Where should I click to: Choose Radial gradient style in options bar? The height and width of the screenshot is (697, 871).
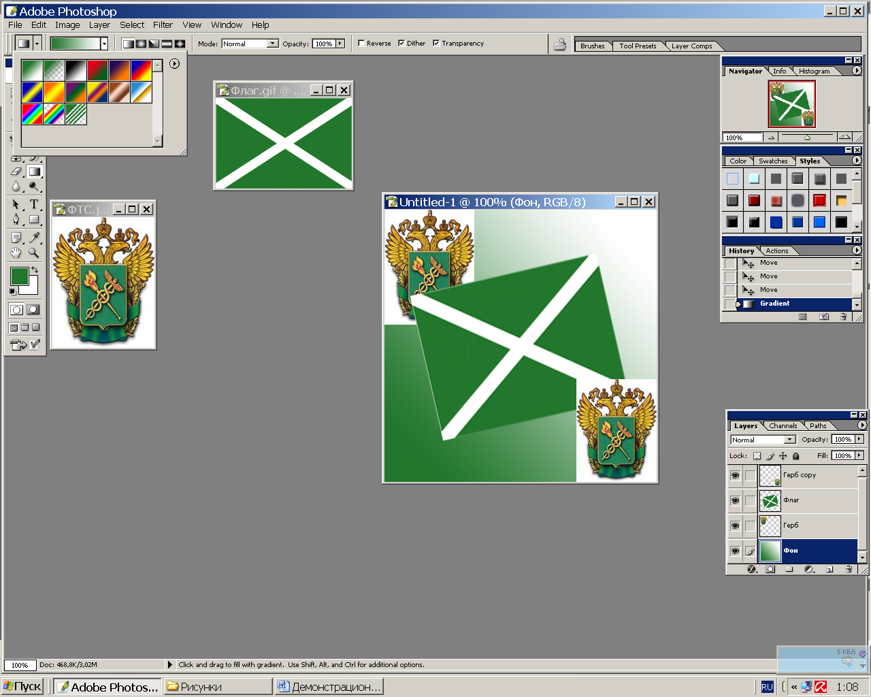141,44
